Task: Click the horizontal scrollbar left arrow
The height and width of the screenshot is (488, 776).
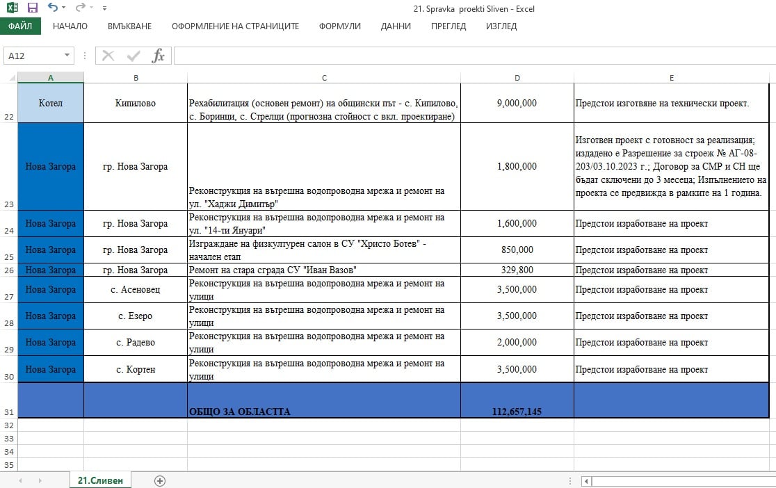Action: click(x=588, y=480)
